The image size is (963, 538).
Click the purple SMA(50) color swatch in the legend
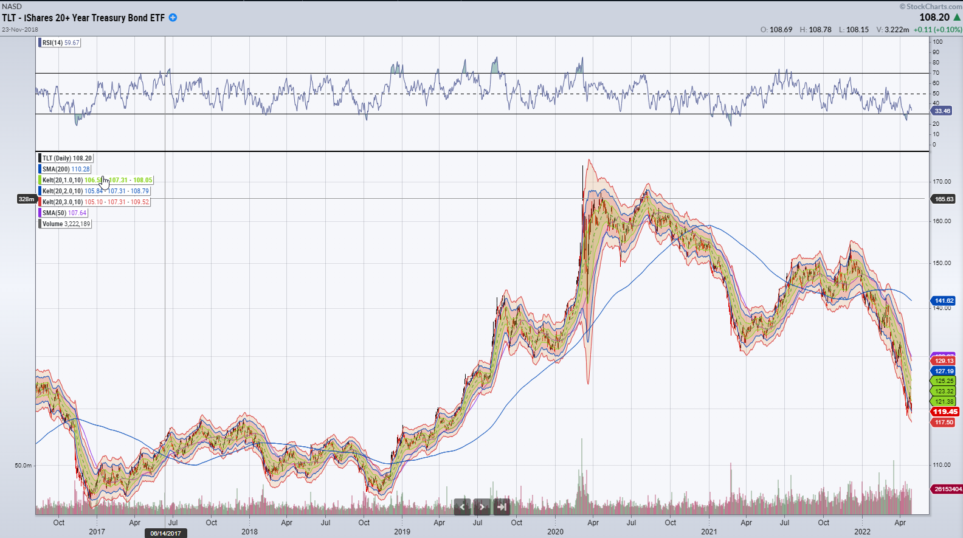[40, 213]
